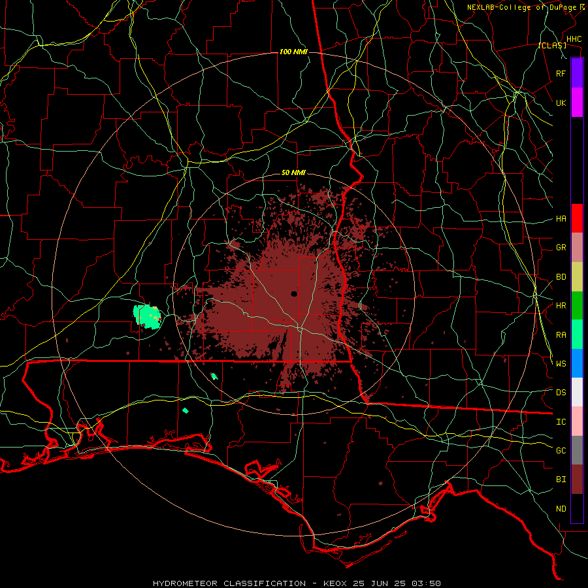Image resolution: width=588 pixels, height=588 pixels.
Task: Click the GR legend label
Action: tap(561, 248)
